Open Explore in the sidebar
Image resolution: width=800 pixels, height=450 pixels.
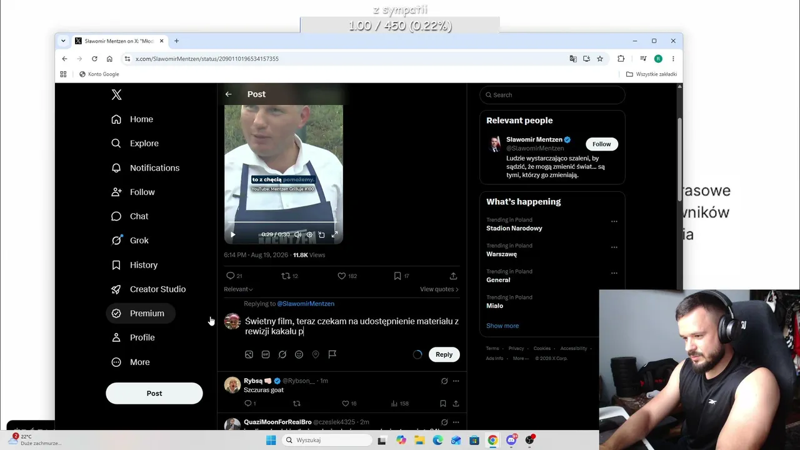click(134, 143)
